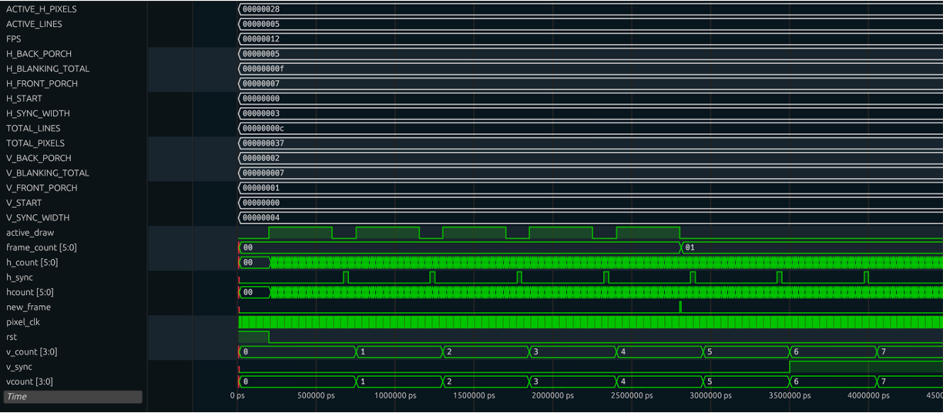Select the pixel_clk signal name
Screen dimensions: 943x413
point(23,322)
